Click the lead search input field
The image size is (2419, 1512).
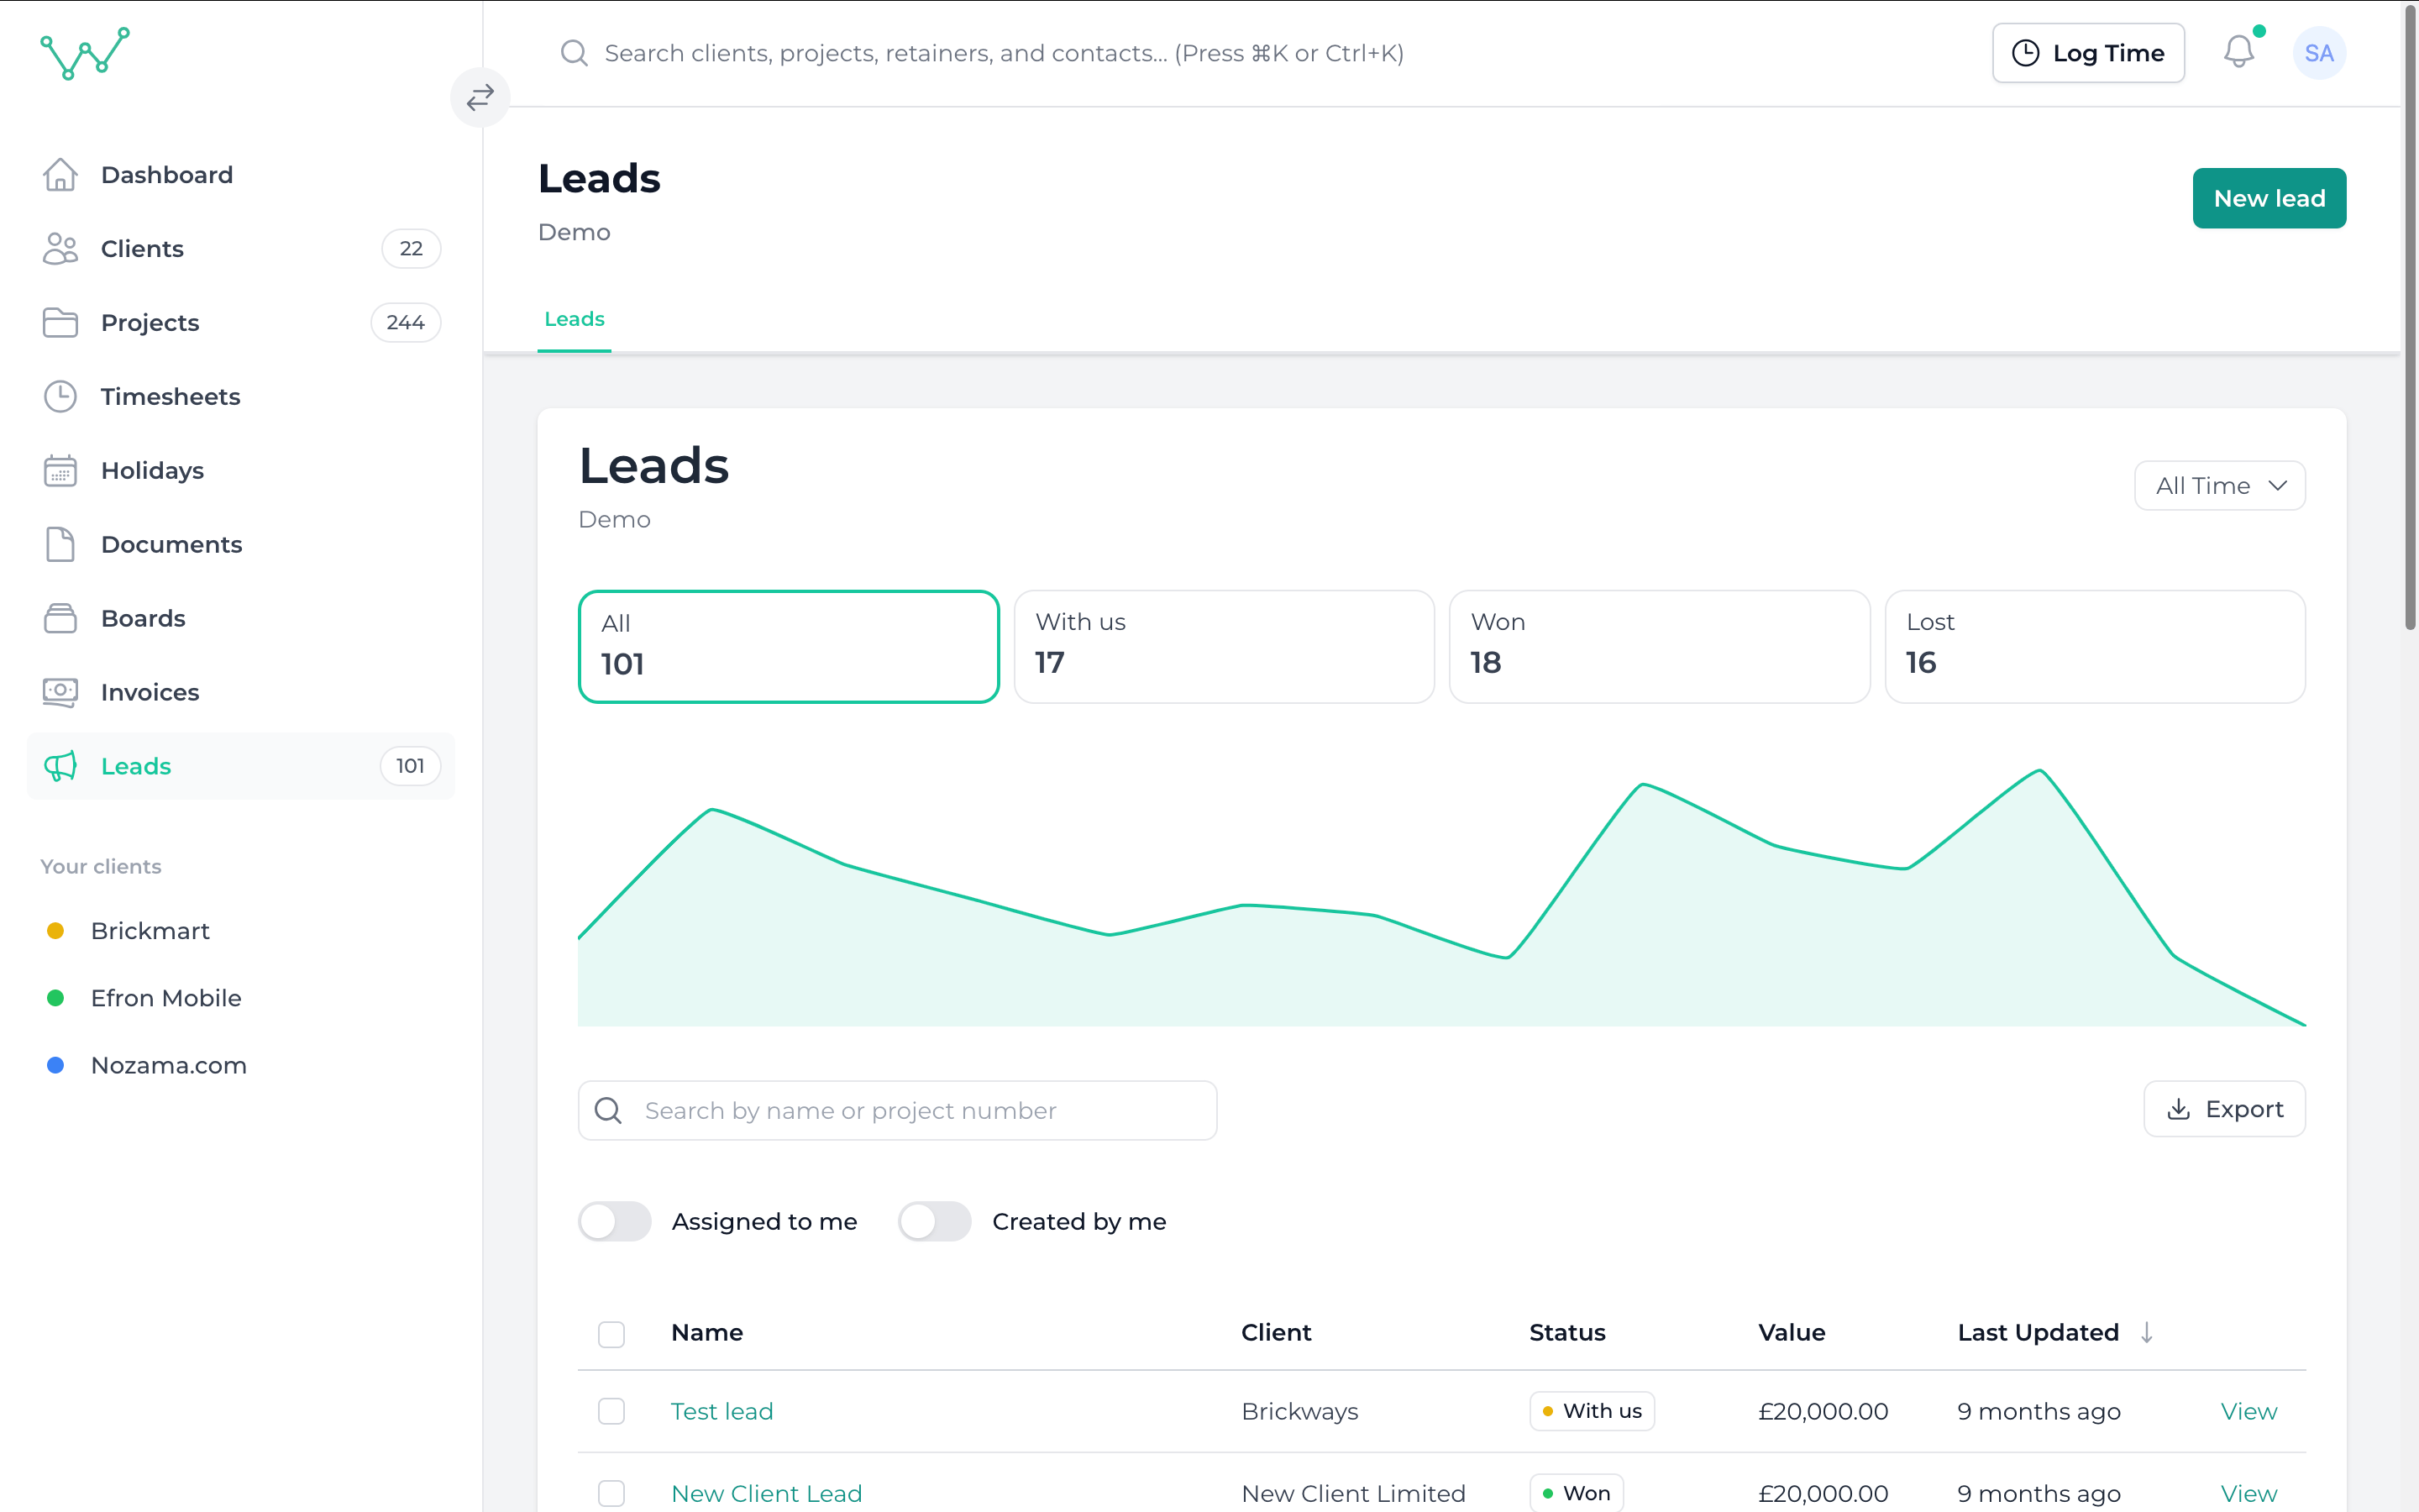[897, 1110]
